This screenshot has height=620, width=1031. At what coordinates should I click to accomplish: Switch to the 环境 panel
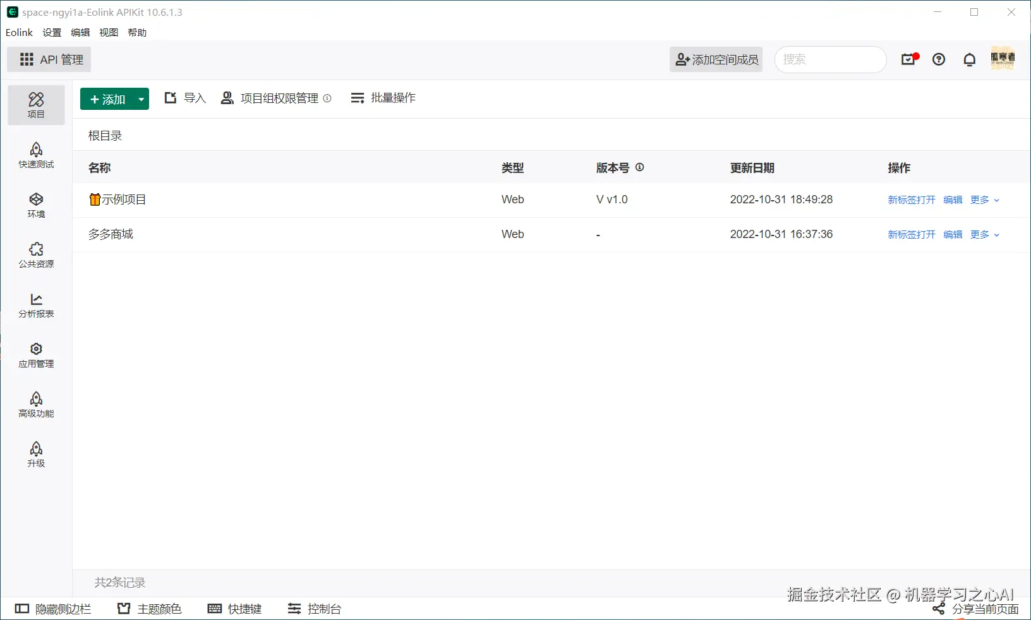36,205
